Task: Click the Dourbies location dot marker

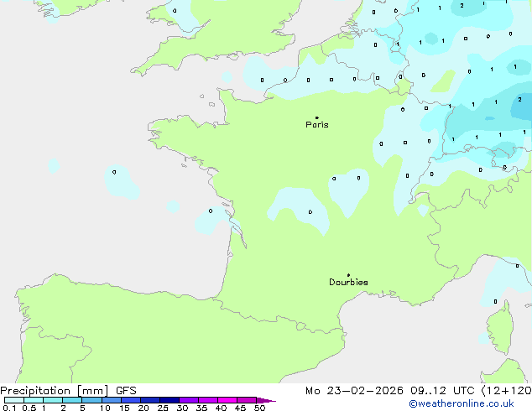Action: tap(348, 275)
